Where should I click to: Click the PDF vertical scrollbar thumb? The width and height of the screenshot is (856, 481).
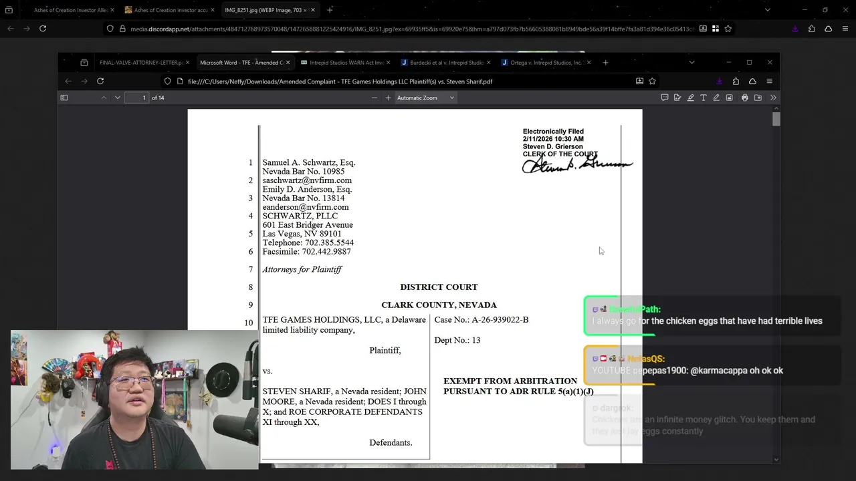(x=776, y=120)
